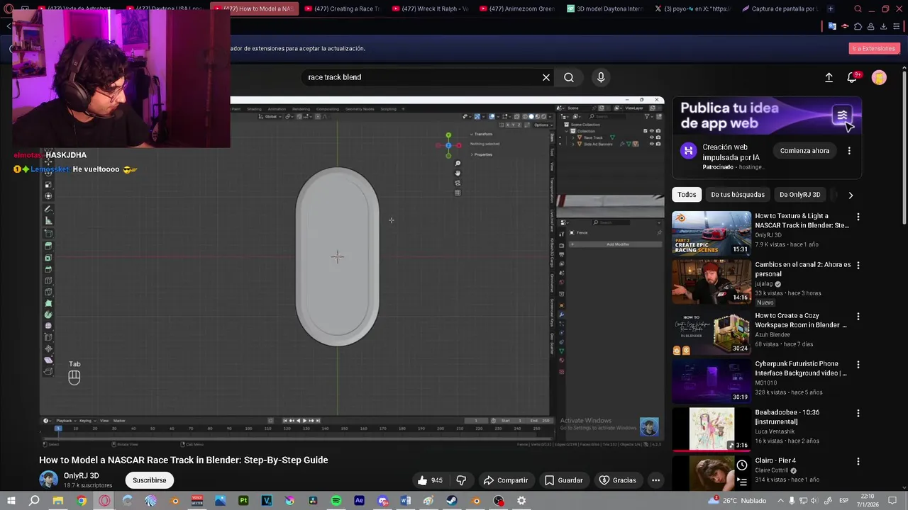Open more actions three-dot menu below video
The width and height of the screenshot is (908, 510).
[655, 480]
